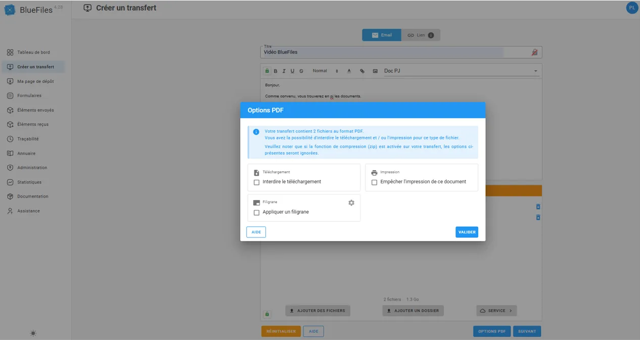Click the '2 fichiers · 1.3 Go' text

[401, 300]
